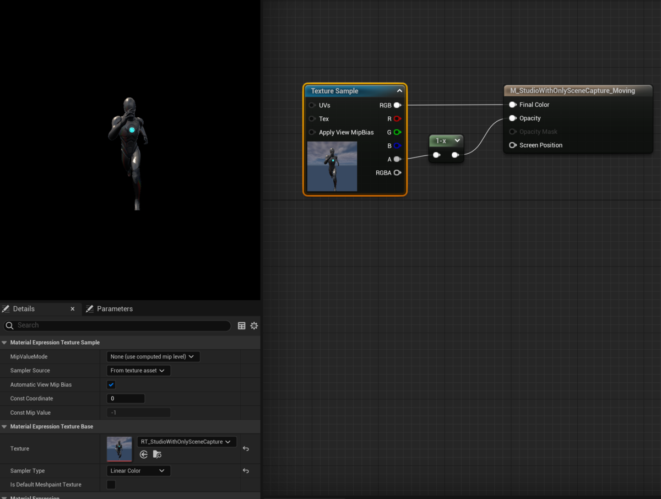Toggle Automatic View Mip Bias checkbox
The height and width of the screenshot is (499, 661).
111,385
